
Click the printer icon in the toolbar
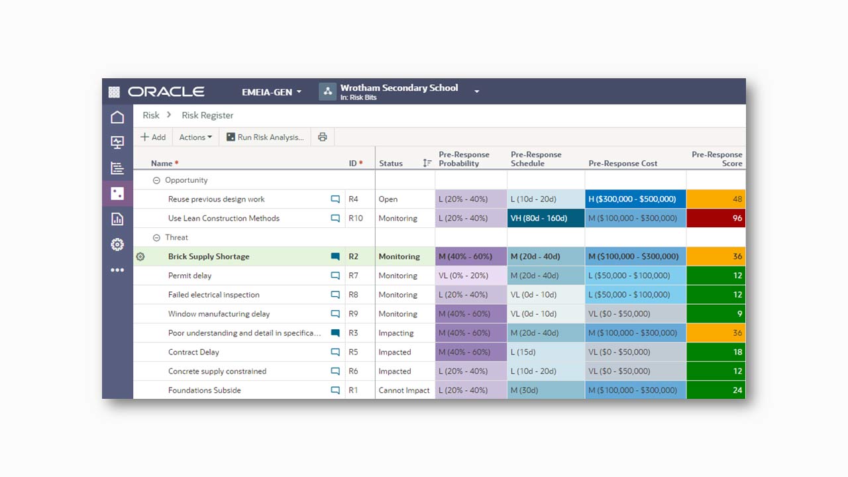[x=323, y=136]
